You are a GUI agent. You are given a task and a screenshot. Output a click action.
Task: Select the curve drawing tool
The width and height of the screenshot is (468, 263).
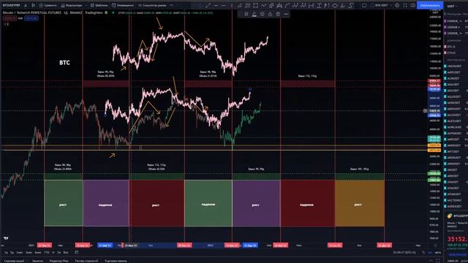pyautogui.click(x=287, y=5)
